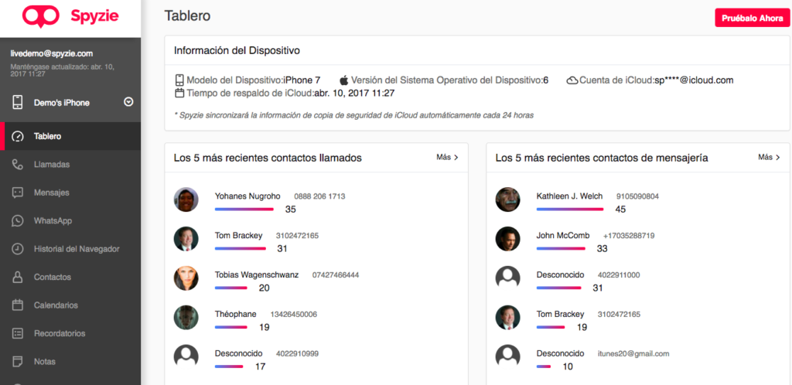Open the Notas menu item
The width and height of the screenshot is (792, 385).
[x=70, y=362]
